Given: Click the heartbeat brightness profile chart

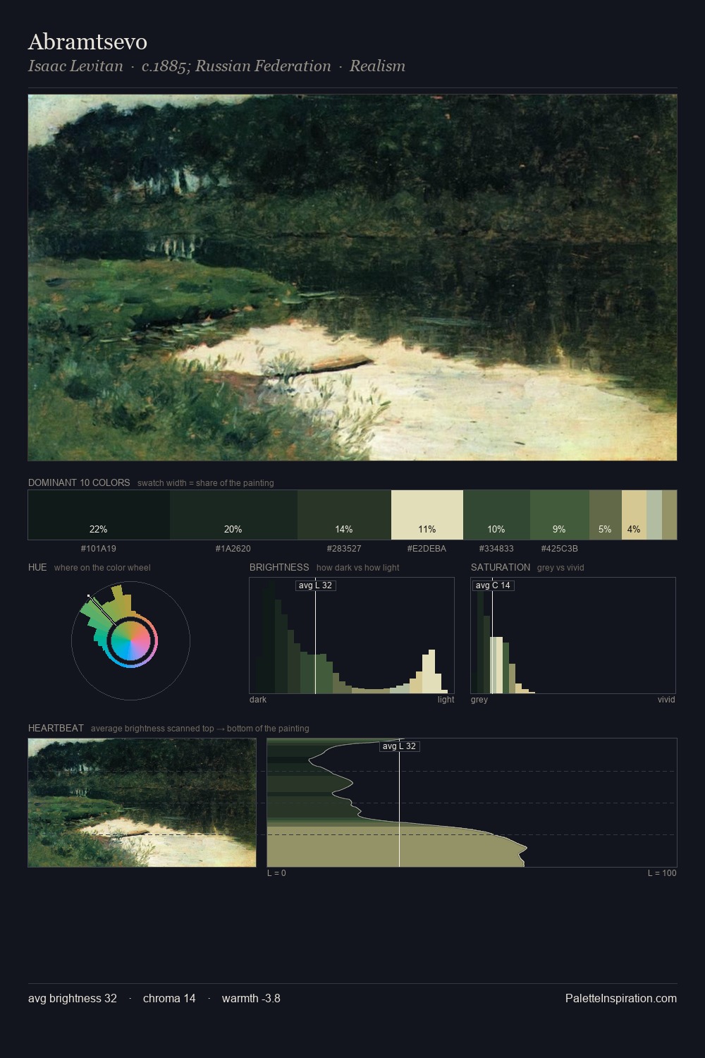Looking at the screenshot, I should (x=472, y=803).
